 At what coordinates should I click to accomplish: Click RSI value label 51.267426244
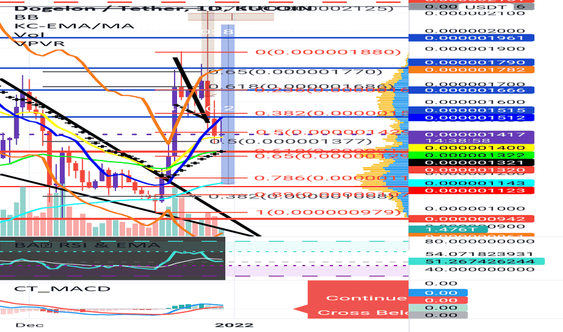click(477, 261)
